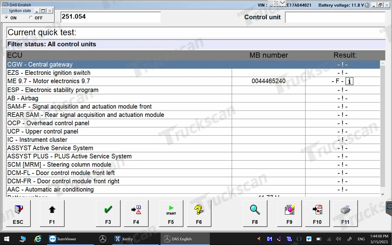The width and height of the screenshot is (392, 245).
Task: Click the battery tray icon
Action: [319, 239]
